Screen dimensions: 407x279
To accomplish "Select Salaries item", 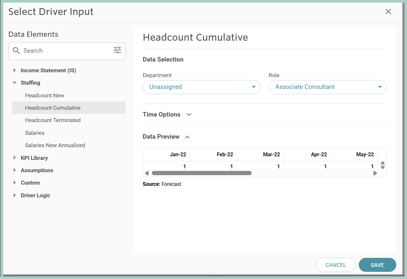I will [x=69, y=133].
